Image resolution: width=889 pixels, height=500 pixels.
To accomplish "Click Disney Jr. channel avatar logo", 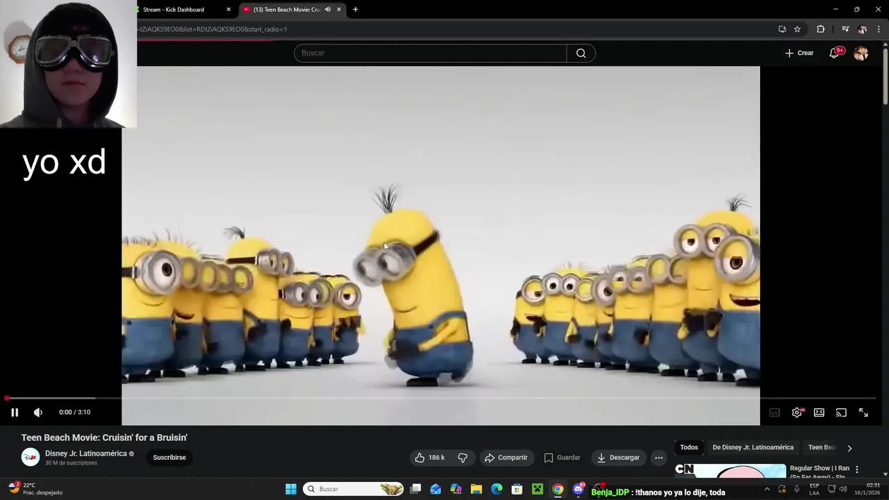I will (x=31, y=457).
